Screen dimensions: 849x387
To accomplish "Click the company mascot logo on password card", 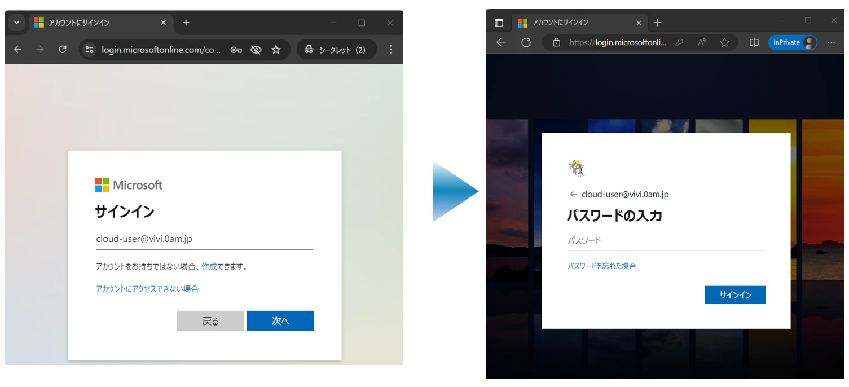I will click(x=577, y=168).
